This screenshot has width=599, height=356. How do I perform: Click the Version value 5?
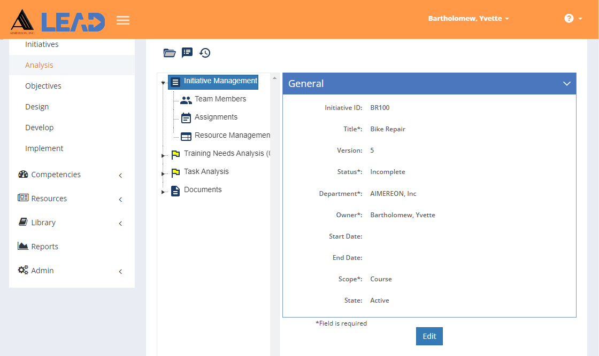point(372,151)
